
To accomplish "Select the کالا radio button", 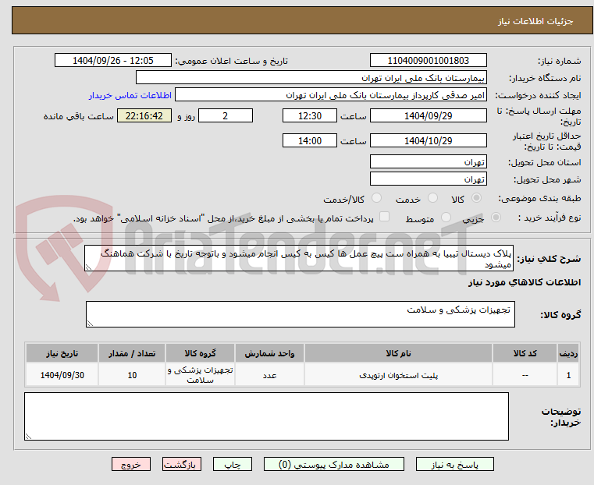I will (477, 198).
